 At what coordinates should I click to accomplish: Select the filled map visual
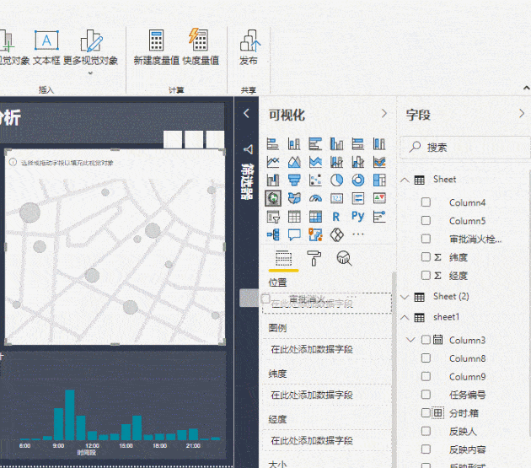pyautogui.click(x=294, y=198)
